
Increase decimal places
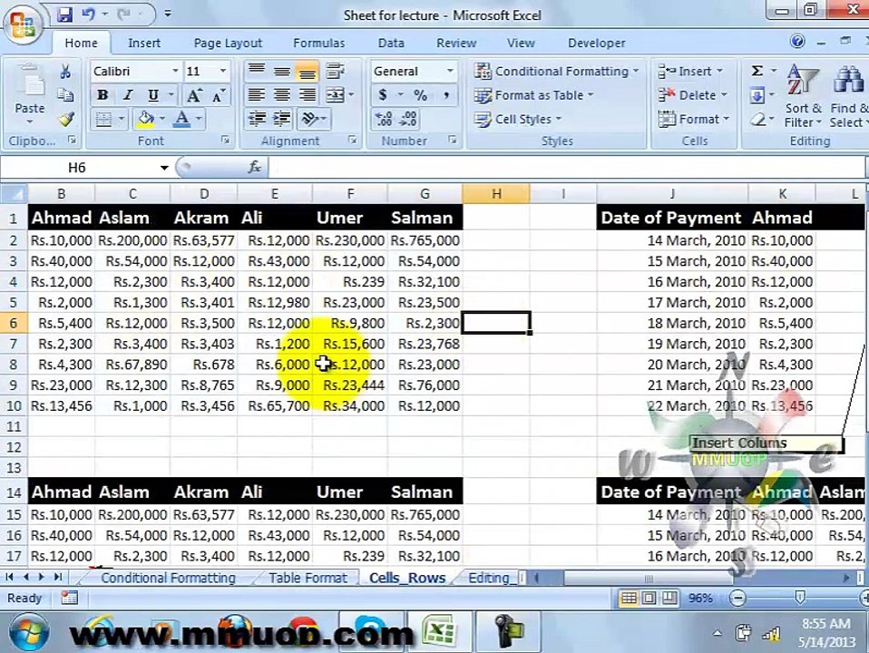point(384,119)
